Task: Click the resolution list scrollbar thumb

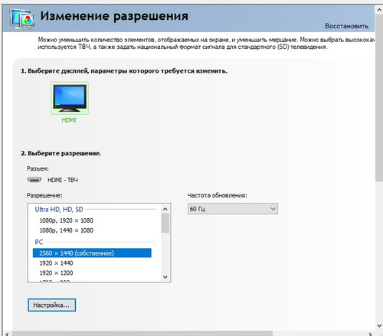Action: (x=165, y=223)
